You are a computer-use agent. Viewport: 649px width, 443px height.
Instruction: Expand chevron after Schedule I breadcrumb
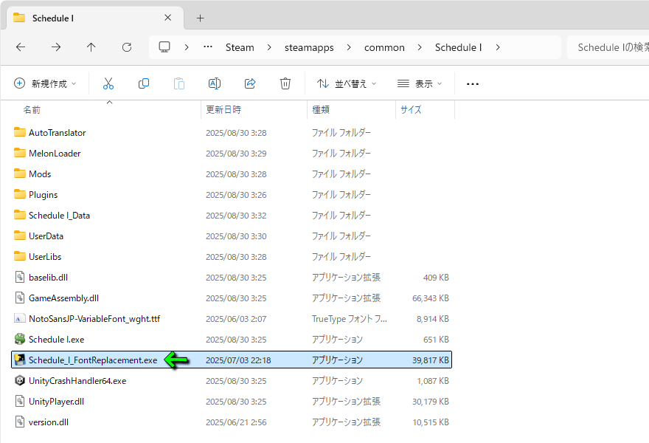(498, 47)
